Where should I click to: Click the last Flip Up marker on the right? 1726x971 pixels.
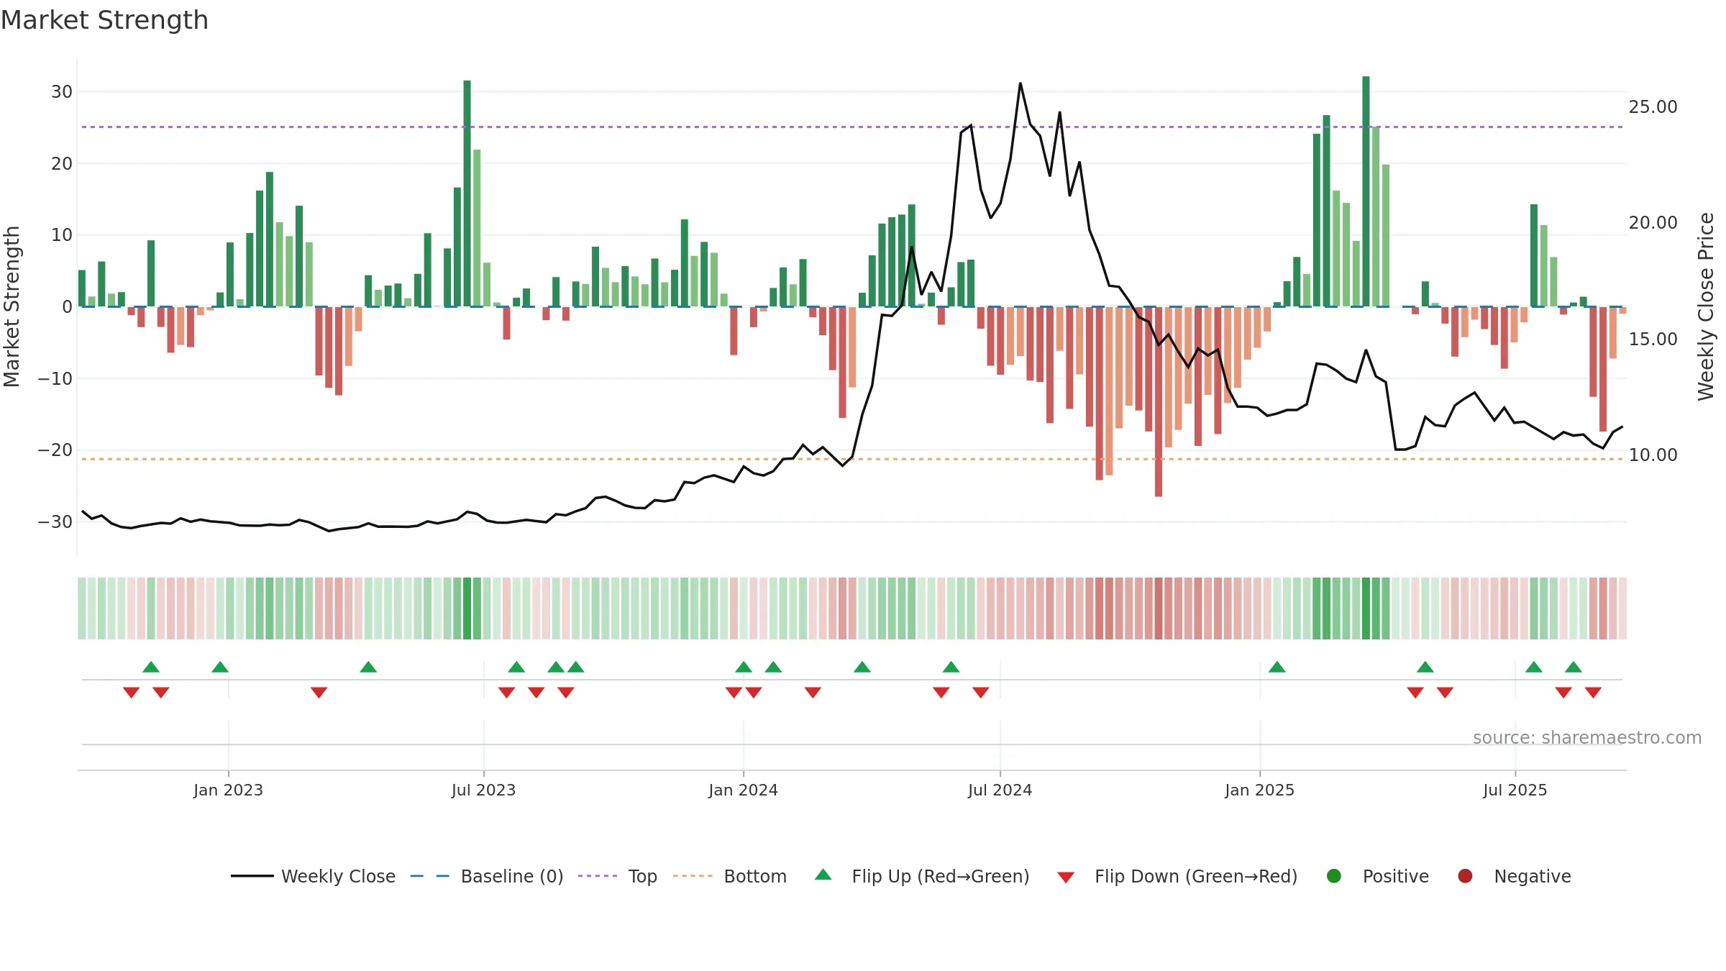1573,667
